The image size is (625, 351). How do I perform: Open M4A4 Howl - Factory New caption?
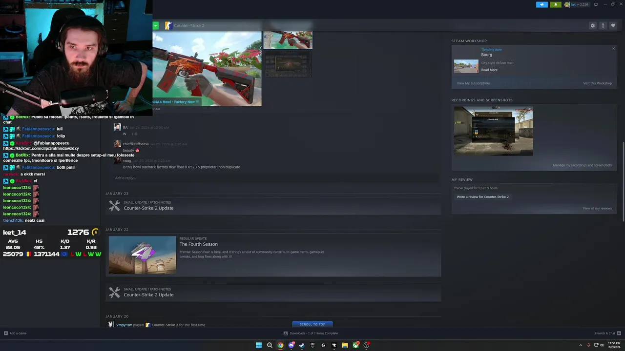click(x=176, y=102)
